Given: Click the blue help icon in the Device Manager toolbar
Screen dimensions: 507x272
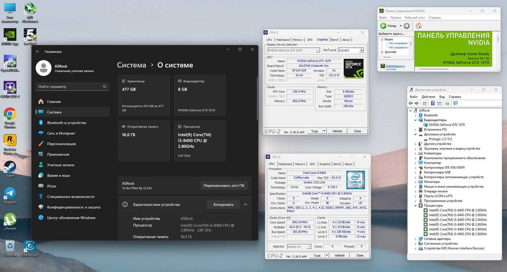Looking at the screenshot, I should coord(432,103).
